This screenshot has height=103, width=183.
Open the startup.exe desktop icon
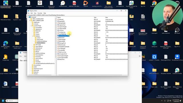pos(154,44)
